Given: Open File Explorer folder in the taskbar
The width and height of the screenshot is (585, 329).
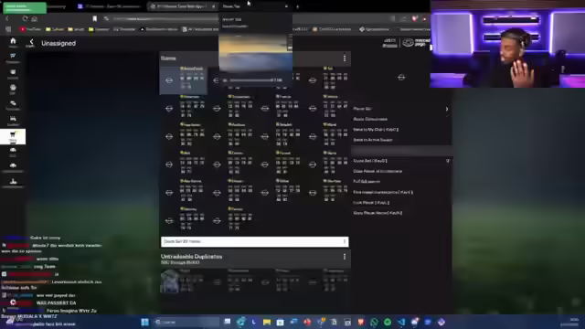Looking at the screenshot, I should pyautogui.click(x=267, y=322).
